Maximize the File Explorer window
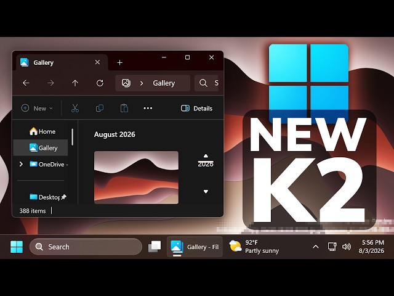Image resolution: width=394 pixels, height=296 pixels. pos(187,57)
